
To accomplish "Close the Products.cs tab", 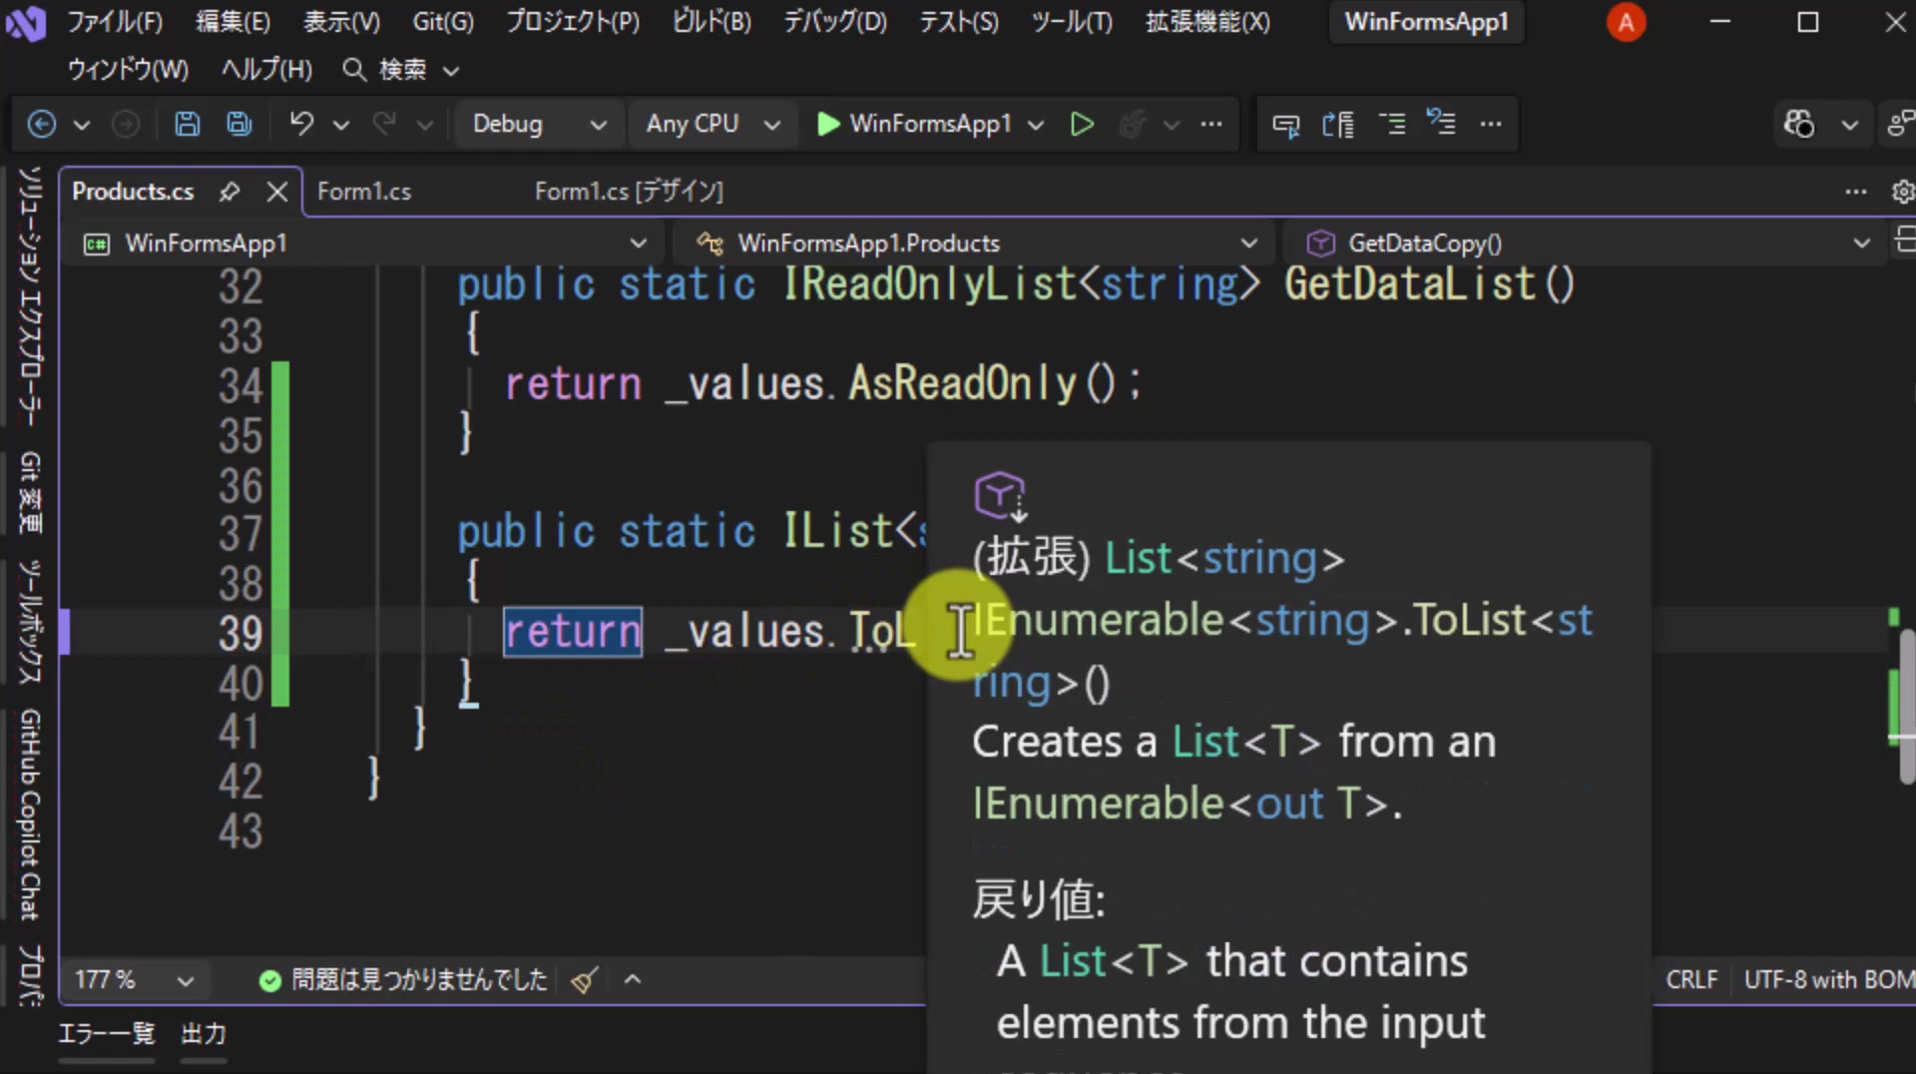I will pyautogui.click(x=277, y=192).
